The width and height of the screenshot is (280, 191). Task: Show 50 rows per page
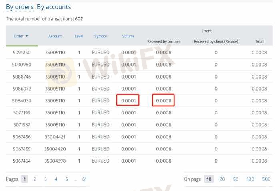(x=236, y=179)
